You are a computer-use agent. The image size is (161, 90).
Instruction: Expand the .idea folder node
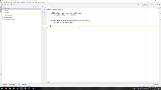pos(4,12)
